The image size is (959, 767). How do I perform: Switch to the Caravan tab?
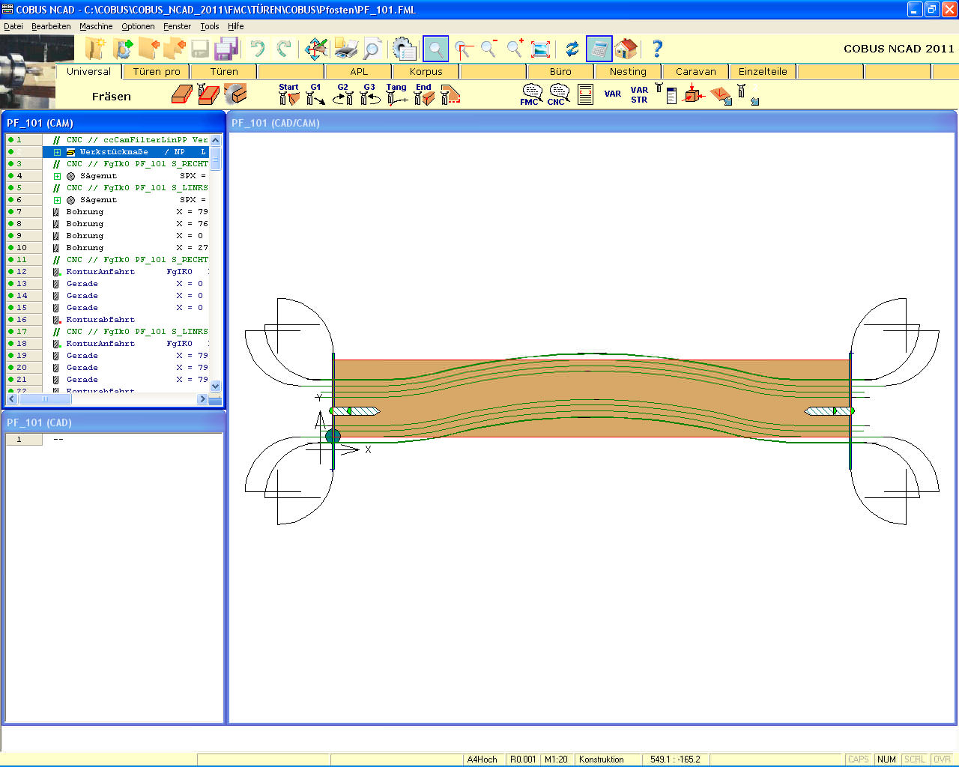pyautogui.click(x=695, y=72)
